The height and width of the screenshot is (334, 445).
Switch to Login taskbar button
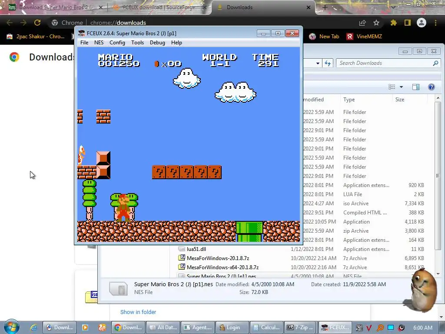(232, 327)
